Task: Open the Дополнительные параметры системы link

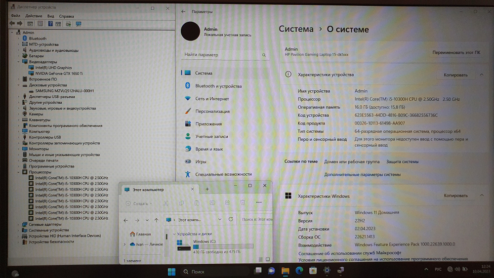Action: click(x=362, y=174)
